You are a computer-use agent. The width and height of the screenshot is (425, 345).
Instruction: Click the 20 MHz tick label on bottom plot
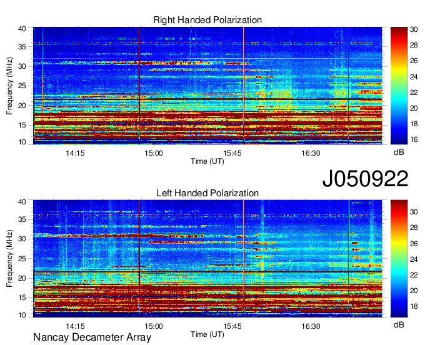click(x=22, y=278)
